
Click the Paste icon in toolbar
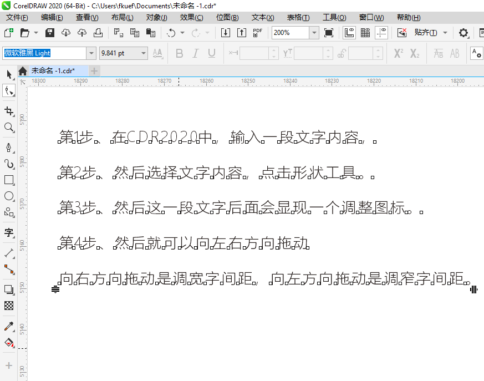pos(151,32)
